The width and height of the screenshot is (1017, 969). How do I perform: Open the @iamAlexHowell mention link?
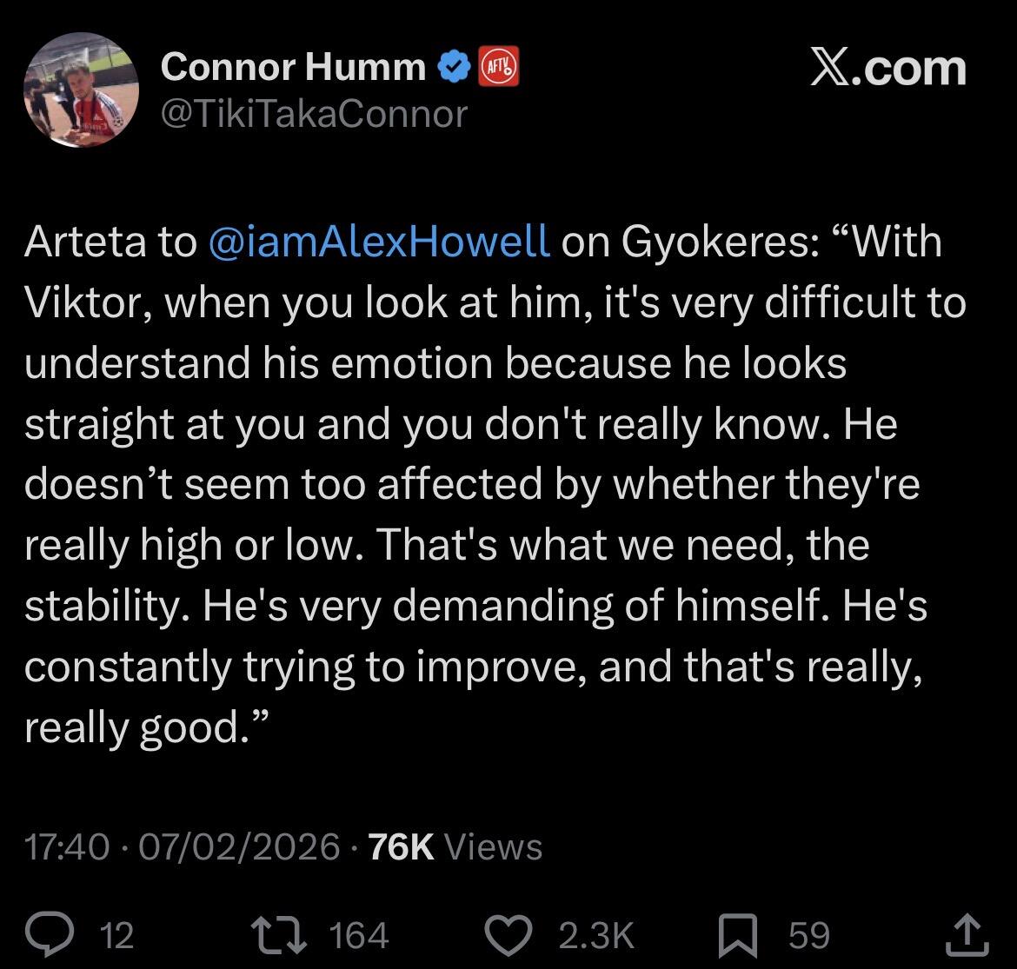tap(380, 242)
